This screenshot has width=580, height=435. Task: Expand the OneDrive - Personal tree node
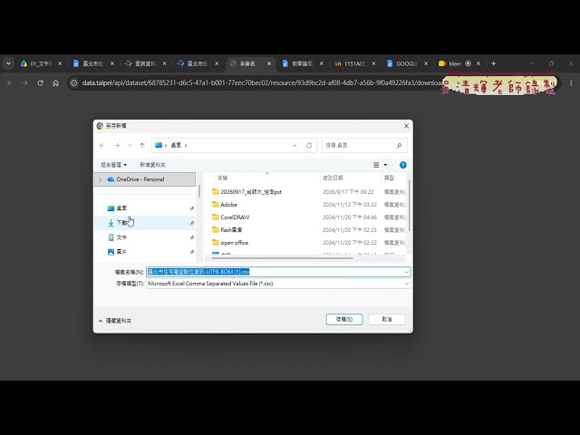pos(100,179)
